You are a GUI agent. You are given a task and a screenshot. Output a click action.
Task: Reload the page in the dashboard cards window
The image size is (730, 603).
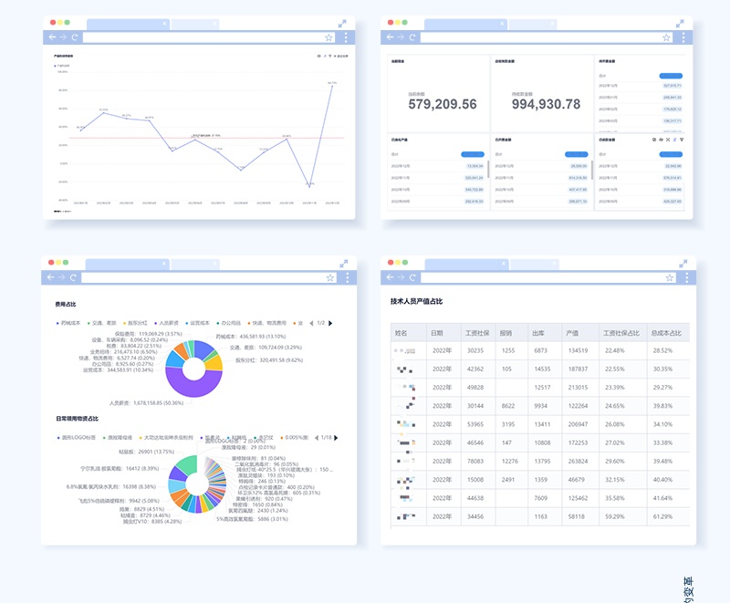tap(413, 37)
